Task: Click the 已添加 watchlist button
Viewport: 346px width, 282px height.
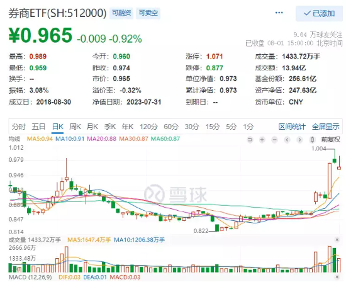Action: [x=319, y=13]
